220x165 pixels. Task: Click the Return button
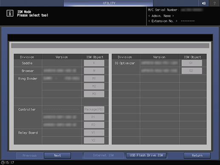point(197,156)
